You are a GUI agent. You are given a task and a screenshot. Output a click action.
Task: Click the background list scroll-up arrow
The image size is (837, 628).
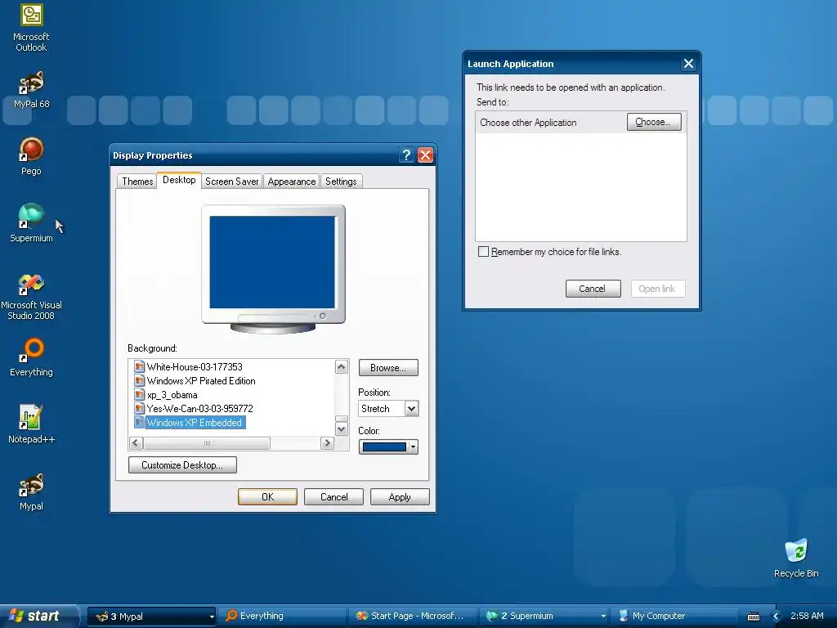click(x=342, y=367)
